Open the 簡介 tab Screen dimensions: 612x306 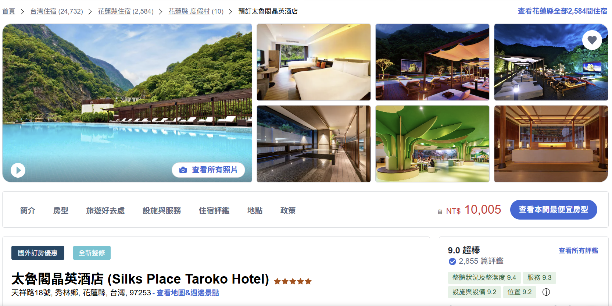point(28,210)
